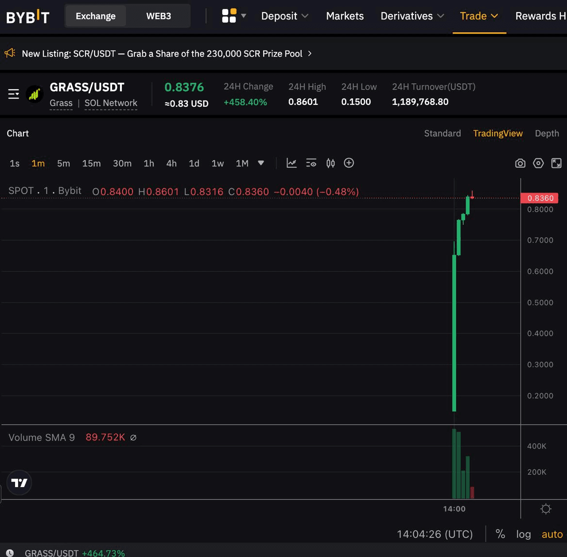The height and width of the screenshot is (557, 567).
Task: Click the Bybit logo
Action: point(27,16)
